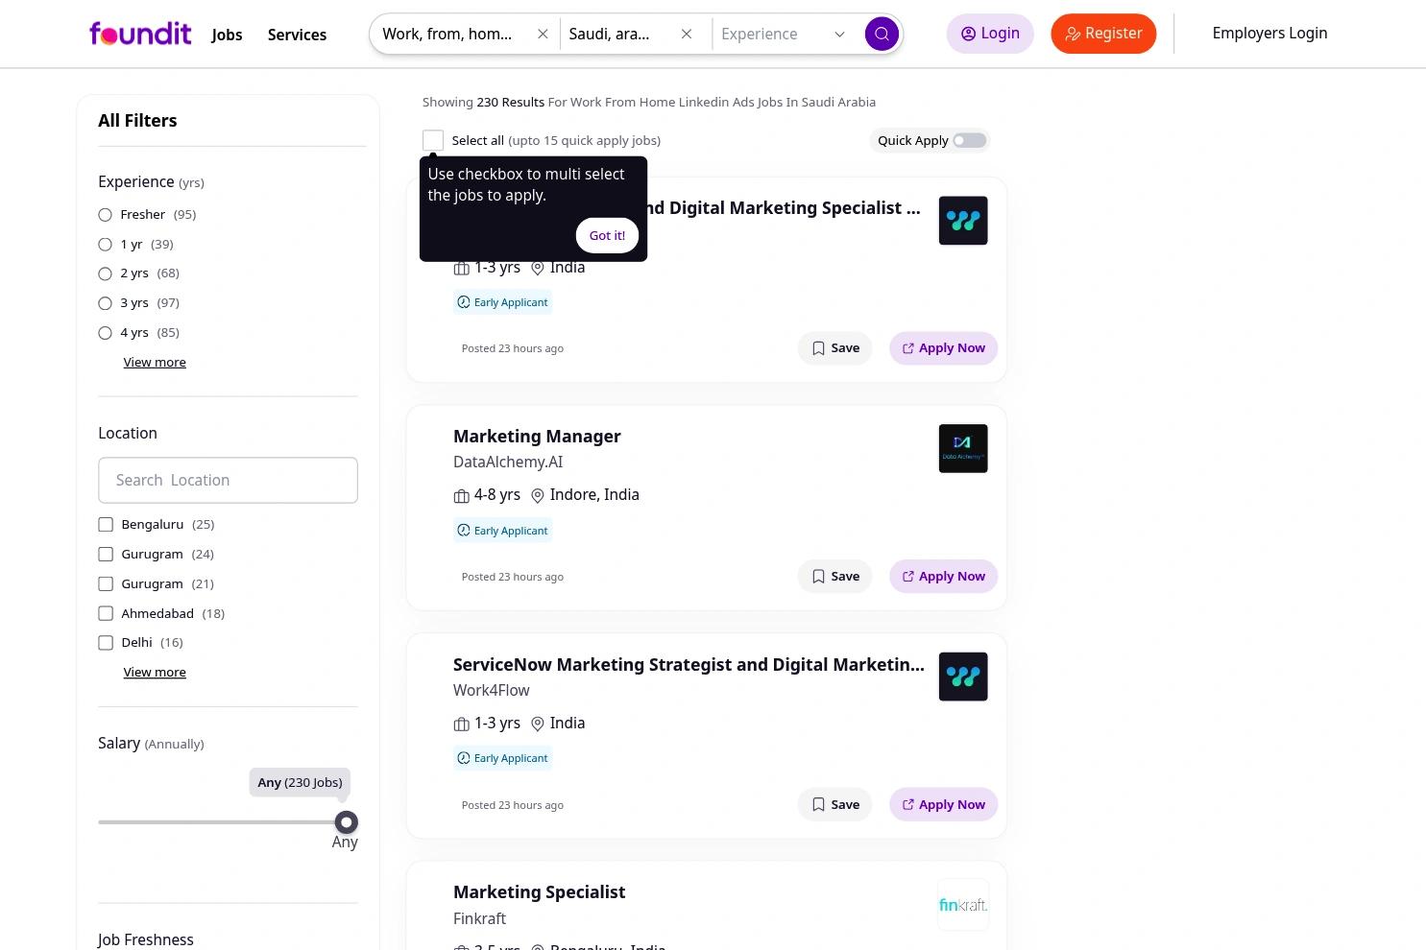The height and width of the screenshot is (950, 1426).
Task: Click the Login button
Action: click(990, 34)
